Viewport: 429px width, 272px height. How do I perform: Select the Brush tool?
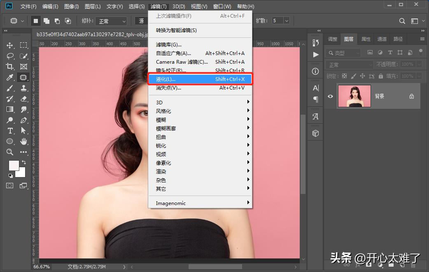click(x=10, y=89)
